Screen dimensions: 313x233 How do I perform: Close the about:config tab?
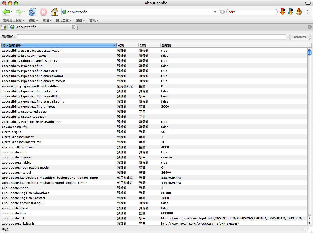pyautogui.click(x=74, y=27)
